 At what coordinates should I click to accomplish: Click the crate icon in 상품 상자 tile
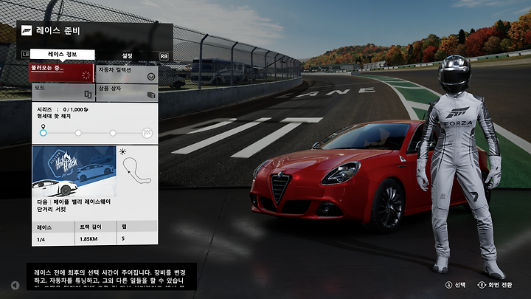point(151,95)
